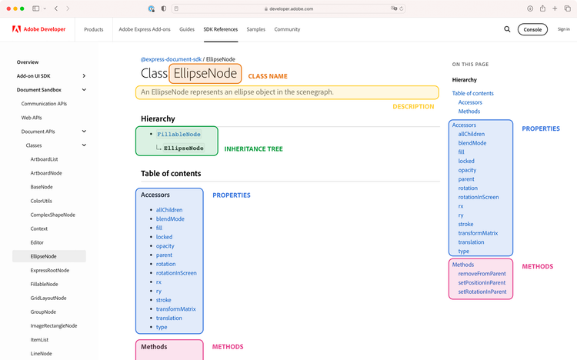Open the Adobe Express Add-ons tab
577x360 pixels.
145,29
